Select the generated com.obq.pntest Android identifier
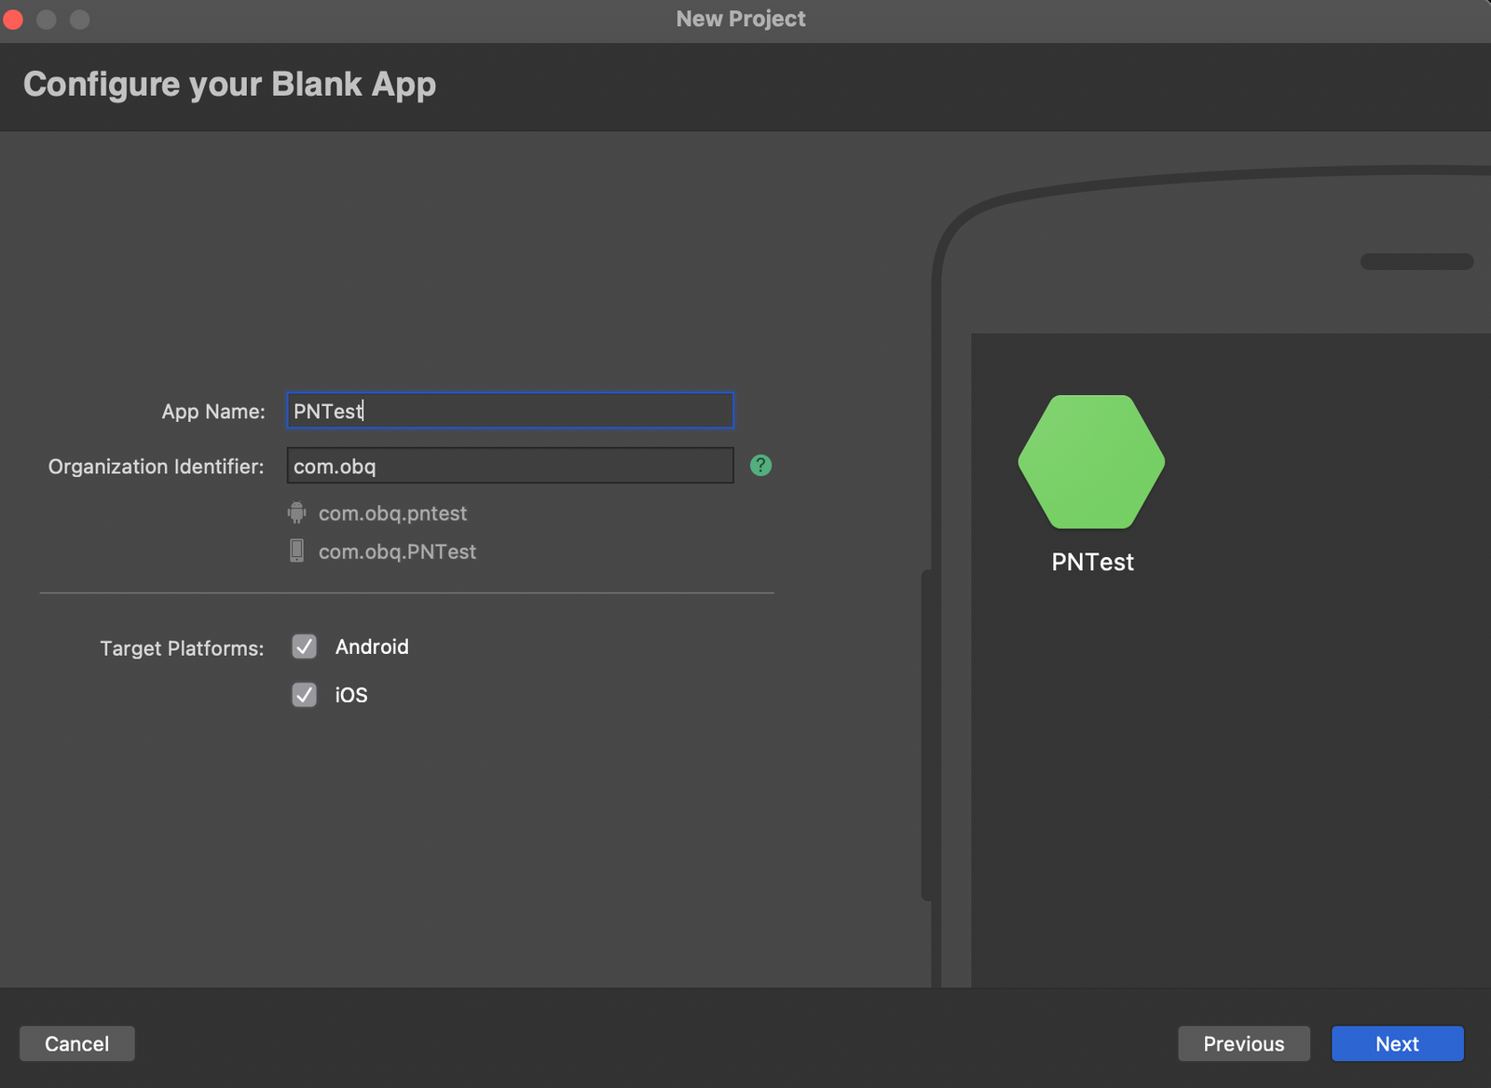Image resolution: width=1491 pixels, height=1088 pixels. (392, 512)
